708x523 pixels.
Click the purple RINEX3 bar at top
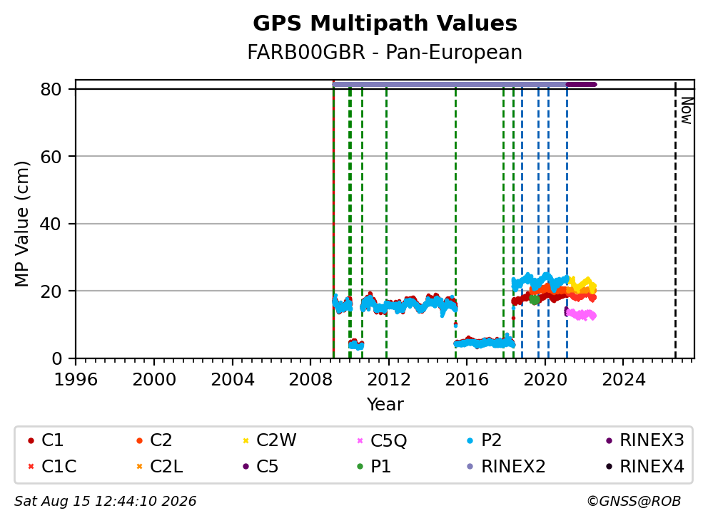click(582, 84)
